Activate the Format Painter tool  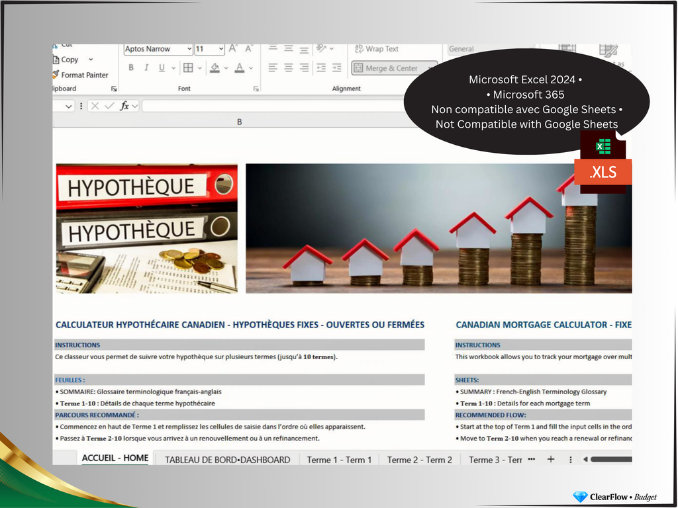[x=80, y=75]
